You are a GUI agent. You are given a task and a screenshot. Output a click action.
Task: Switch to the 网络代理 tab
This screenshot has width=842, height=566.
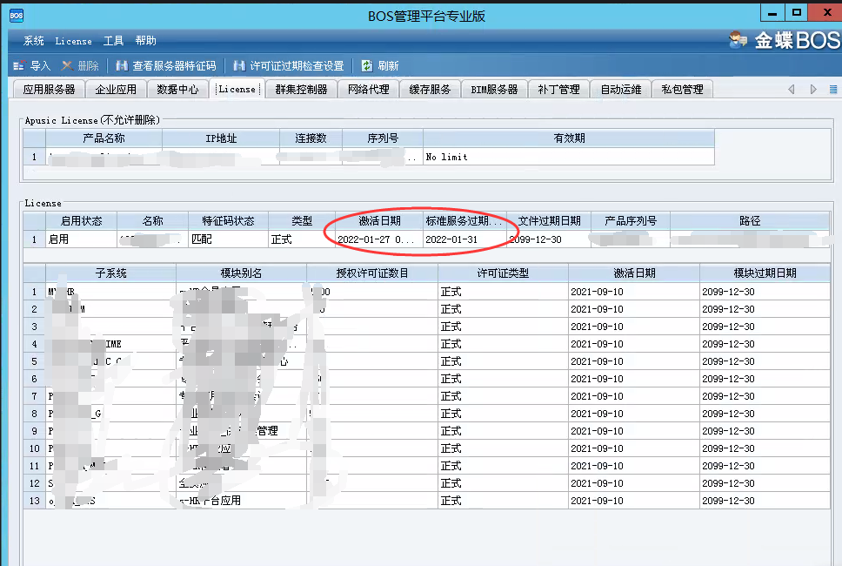click(x=369, y=89)
